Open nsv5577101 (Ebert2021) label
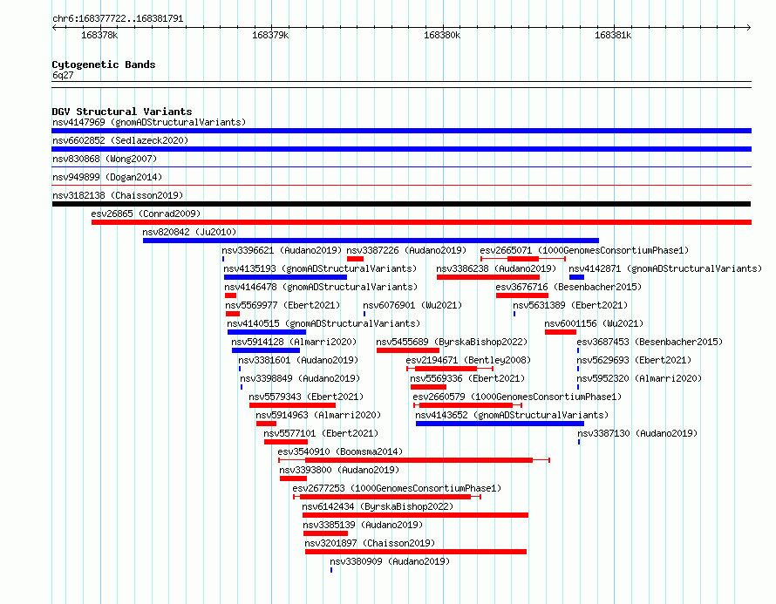 pos(321,433)
